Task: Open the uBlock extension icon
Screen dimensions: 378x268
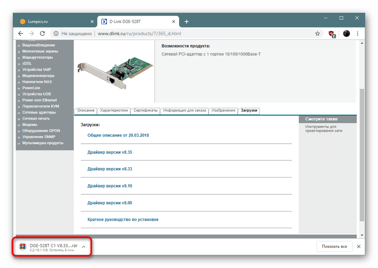Action: 332,34
